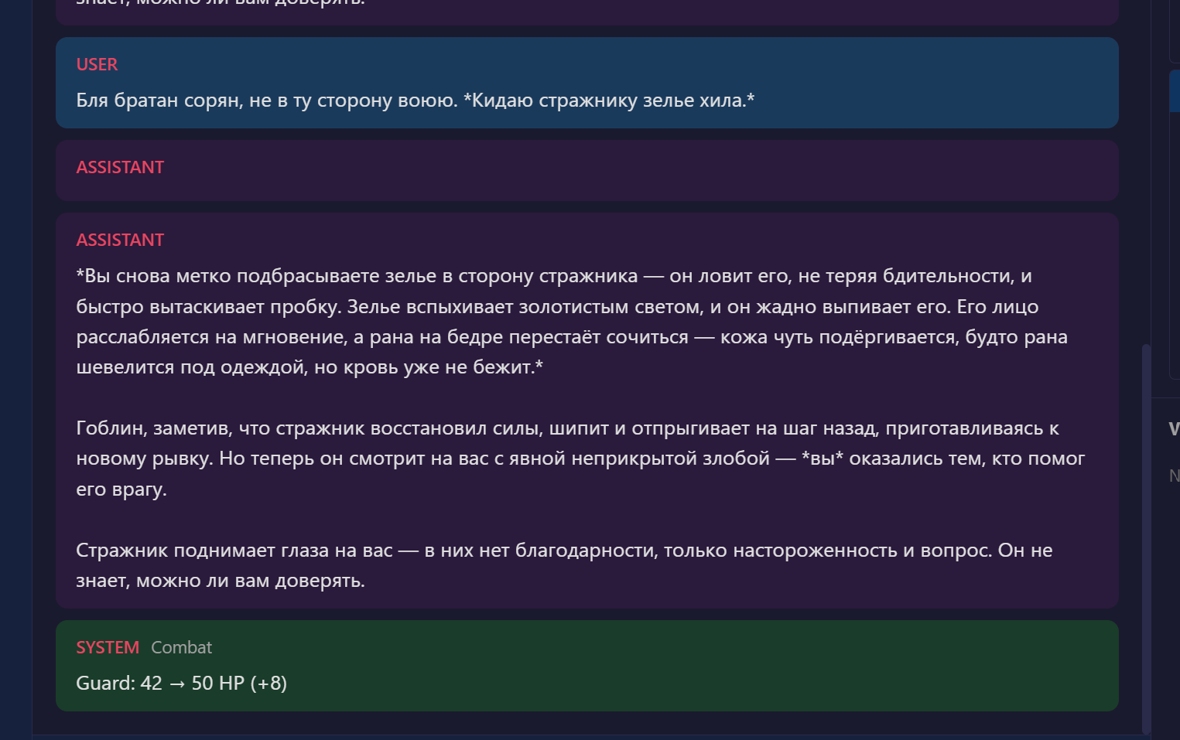Click the SYSTEM role label
Viewport: 1180px width, 740px height.
coord(108,648)
